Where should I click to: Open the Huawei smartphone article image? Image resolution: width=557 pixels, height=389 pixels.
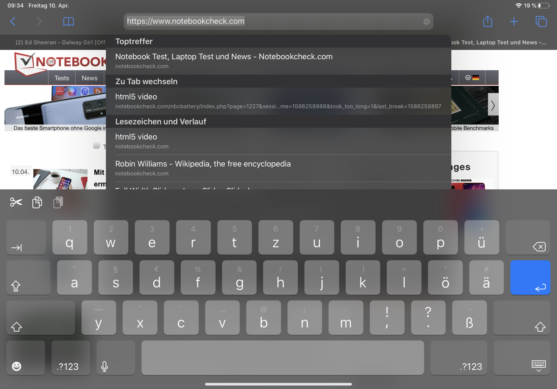[55, 105]
